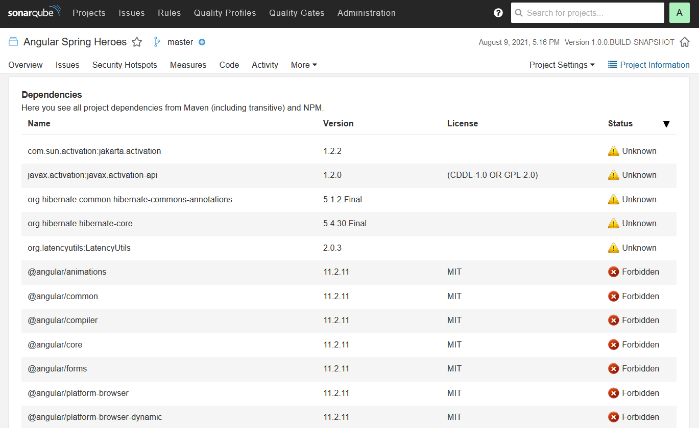Open Quality Gates

(x=297, y=13)
